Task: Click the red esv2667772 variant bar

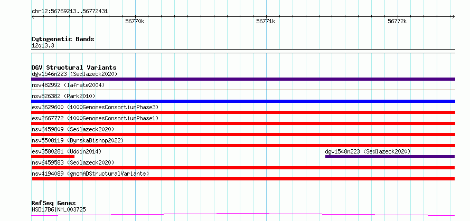Action: (x=243, y=123)
